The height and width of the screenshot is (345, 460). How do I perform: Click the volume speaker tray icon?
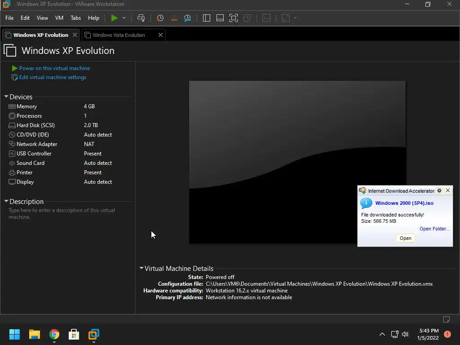point(406,334)
